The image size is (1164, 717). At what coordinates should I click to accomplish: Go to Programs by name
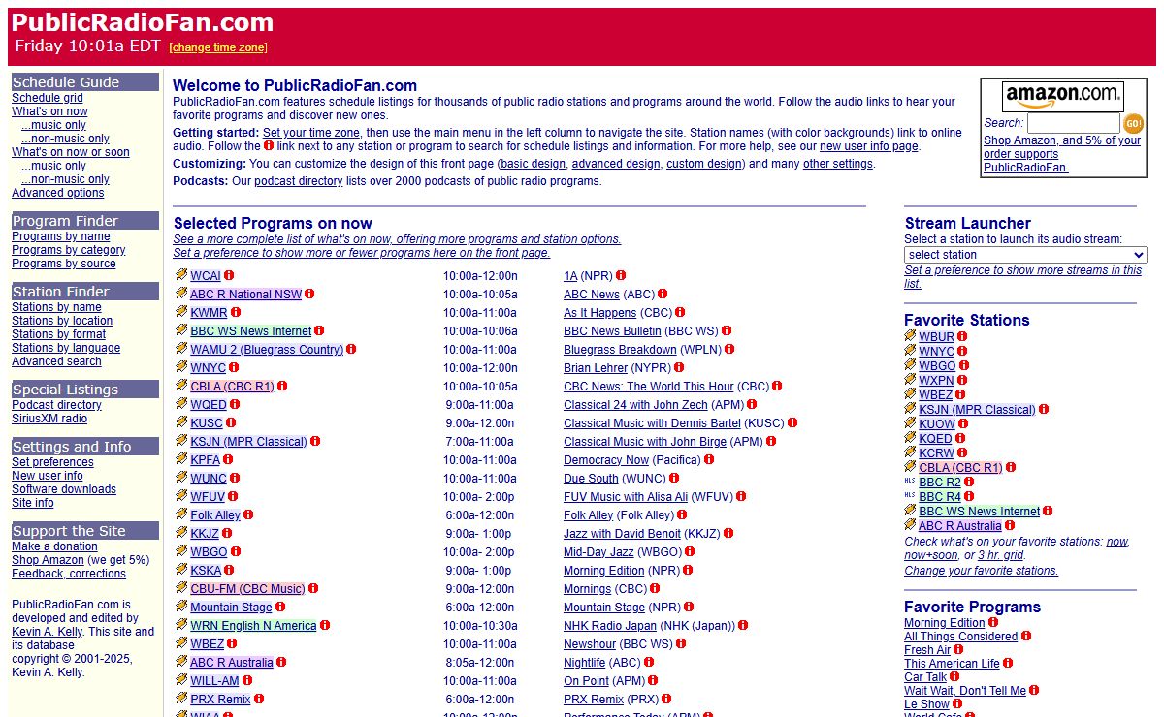click(x=61, y=236)
